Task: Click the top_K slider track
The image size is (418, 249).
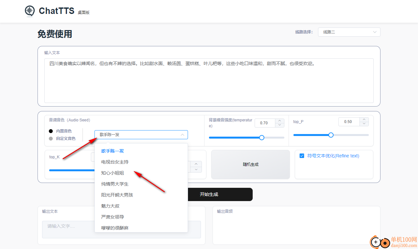Action: tap(72, 170)
